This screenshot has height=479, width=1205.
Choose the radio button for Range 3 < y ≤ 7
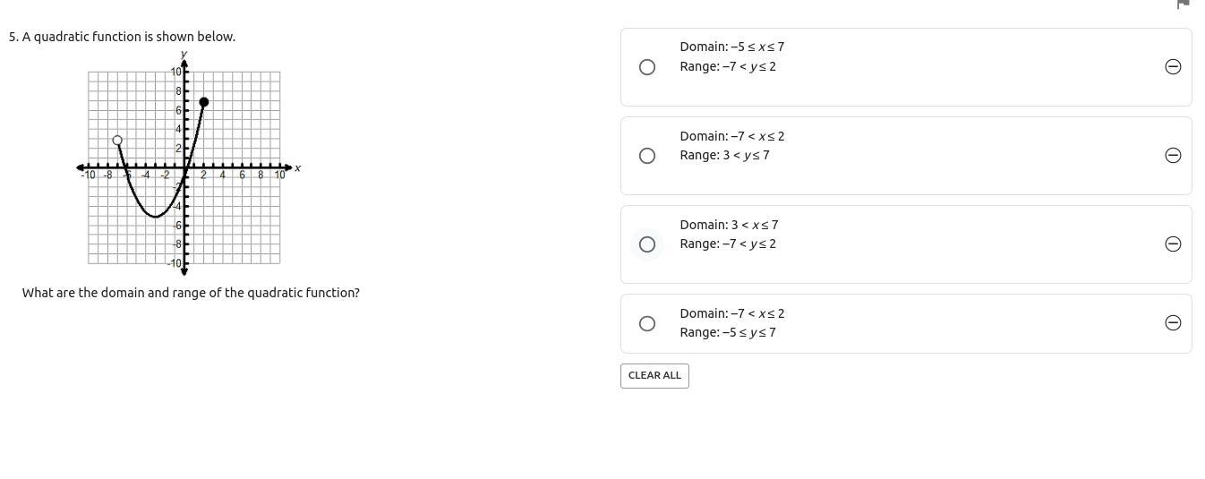coord(647,156)
